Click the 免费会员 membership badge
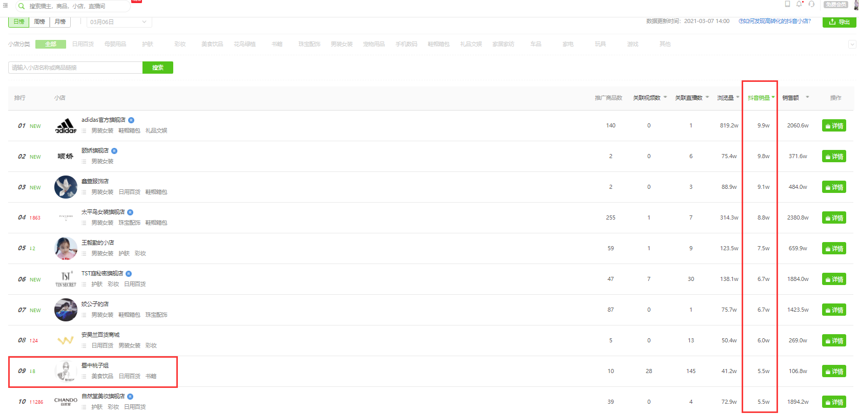The image size is (859, 414). [x=835, y=5]
